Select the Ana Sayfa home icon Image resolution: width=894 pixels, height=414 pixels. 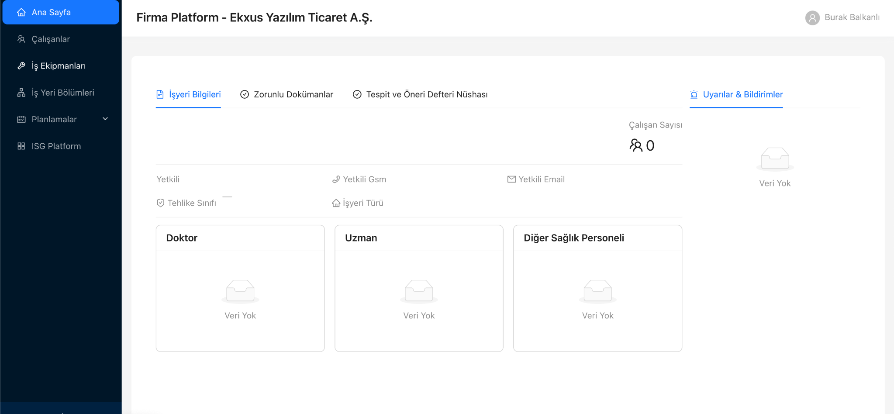21,12
